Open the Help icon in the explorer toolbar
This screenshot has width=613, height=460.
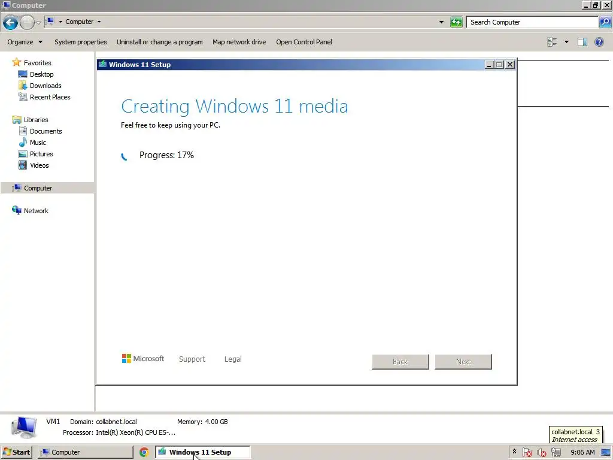coord(599,42)
